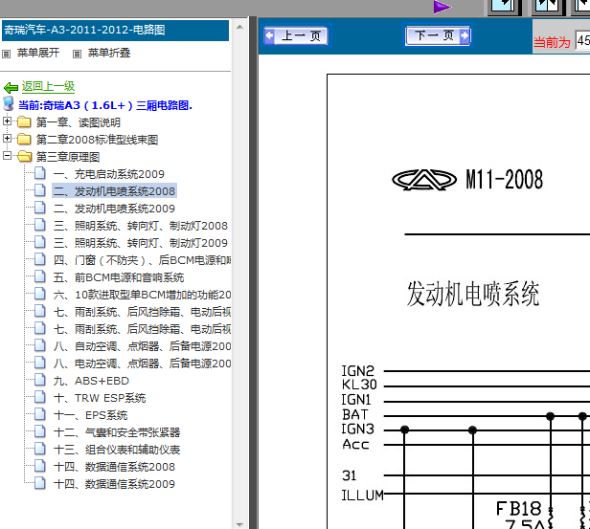Expand the 第二章2008标准型线束图 tree node
This screenshot has width=590, height=529.
pyautogui.click(x=7, y=139)
